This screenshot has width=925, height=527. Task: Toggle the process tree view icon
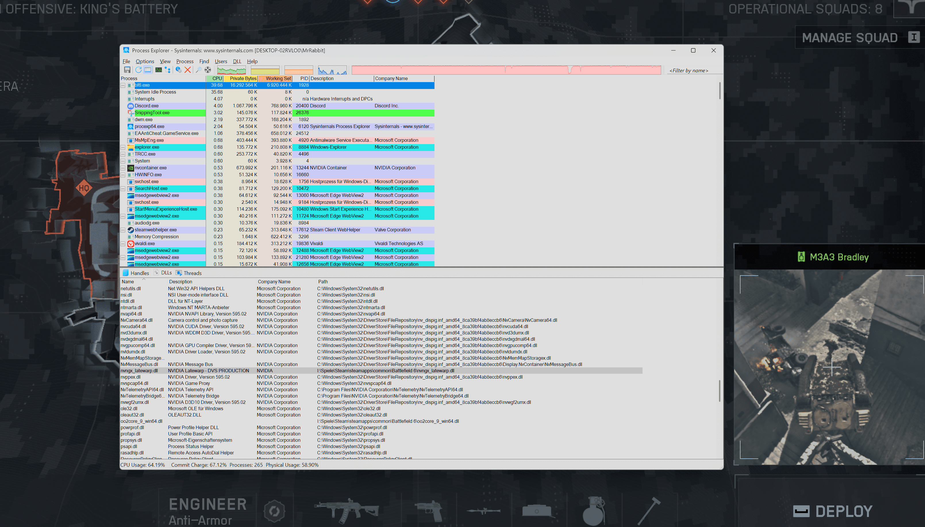coord(168,70)
